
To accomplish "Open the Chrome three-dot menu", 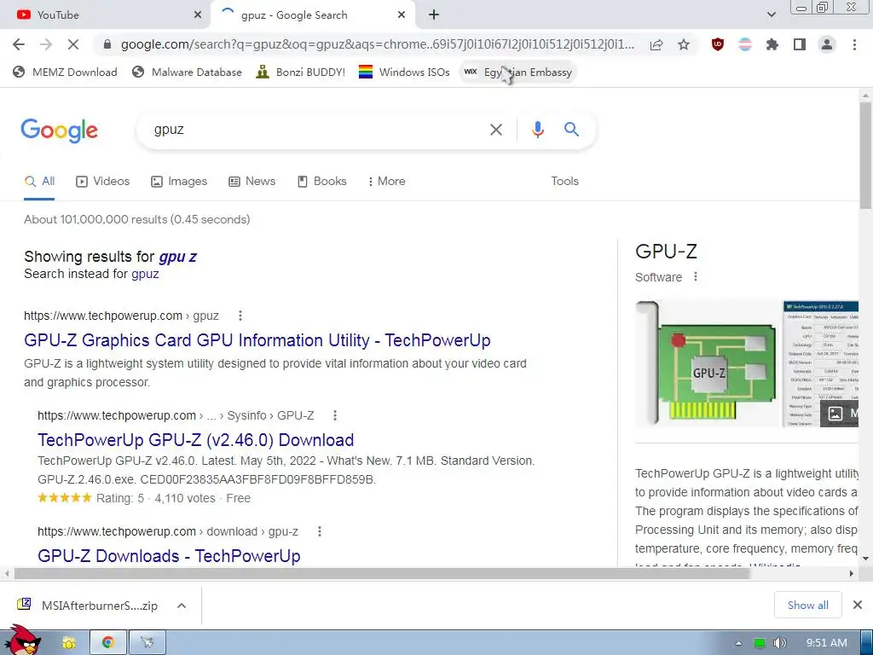I will click(854, 44).
